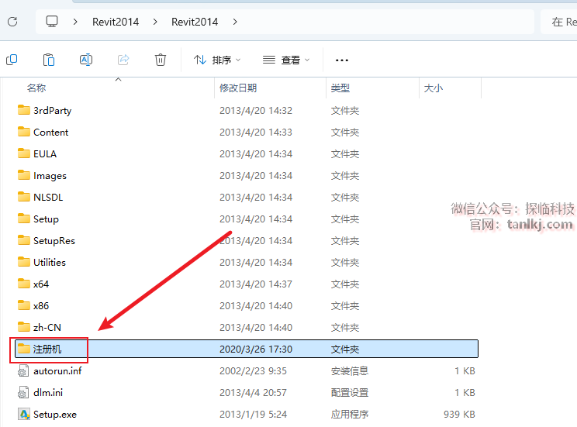Select the Setup.exe application file

pyautogui.click(x=54, y=414)
